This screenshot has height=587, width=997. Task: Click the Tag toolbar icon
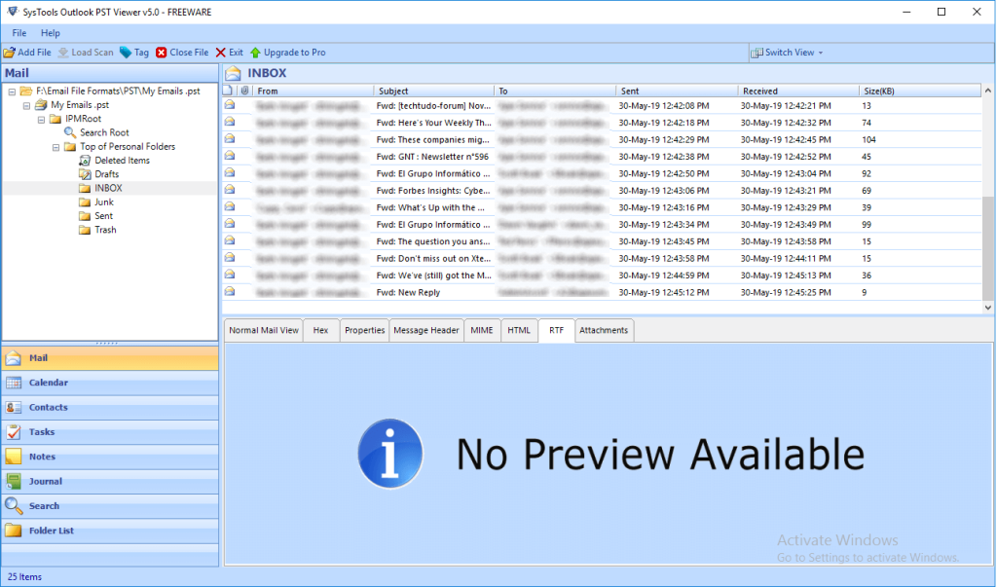point(126,53)
